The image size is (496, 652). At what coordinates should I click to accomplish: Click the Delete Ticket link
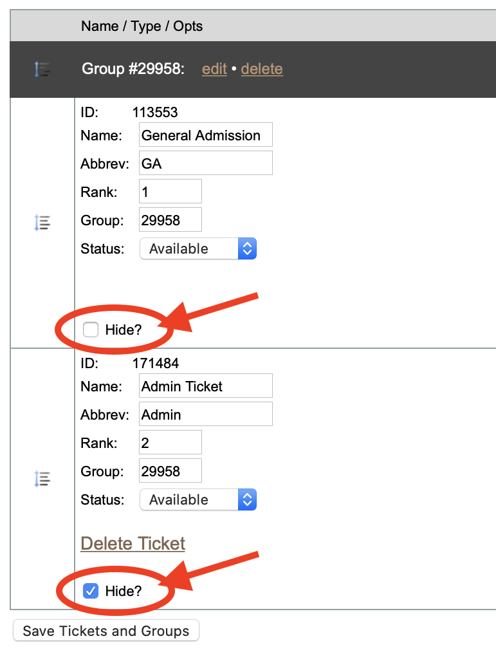pos(133,543)
